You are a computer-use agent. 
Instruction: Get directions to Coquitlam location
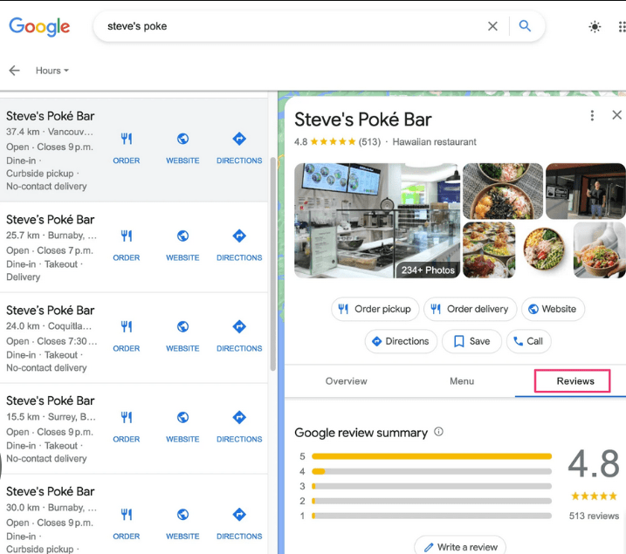239,336
